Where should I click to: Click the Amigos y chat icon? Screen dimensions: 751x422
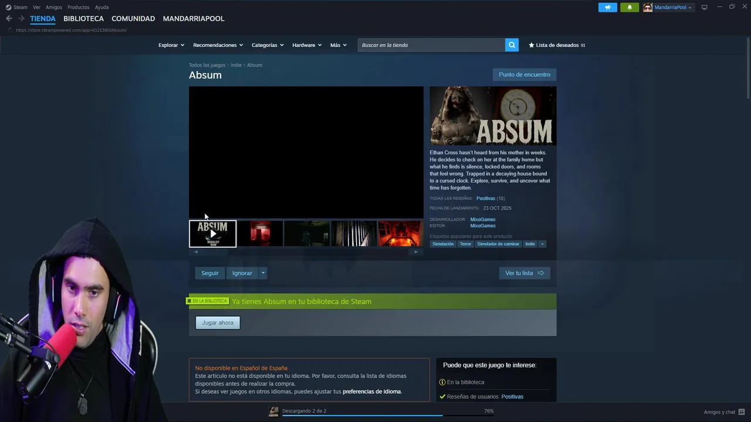coord(742,412)
